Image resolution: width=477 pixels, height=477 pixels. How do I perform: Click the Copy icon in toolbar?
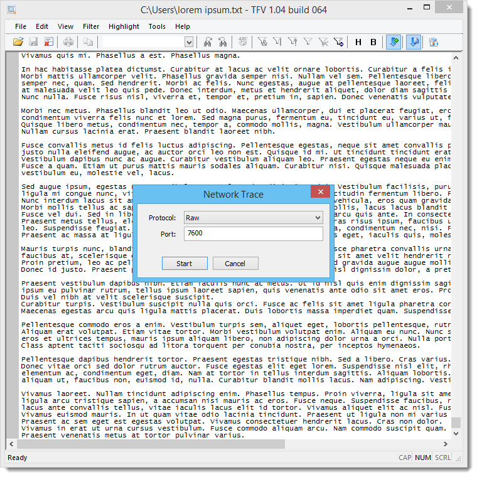click(x=88, y=41)
